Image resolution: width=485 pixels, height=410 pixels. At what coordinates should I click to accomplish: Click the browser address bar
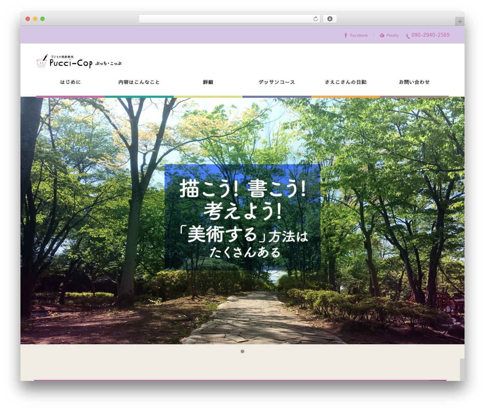coord(230,19)
